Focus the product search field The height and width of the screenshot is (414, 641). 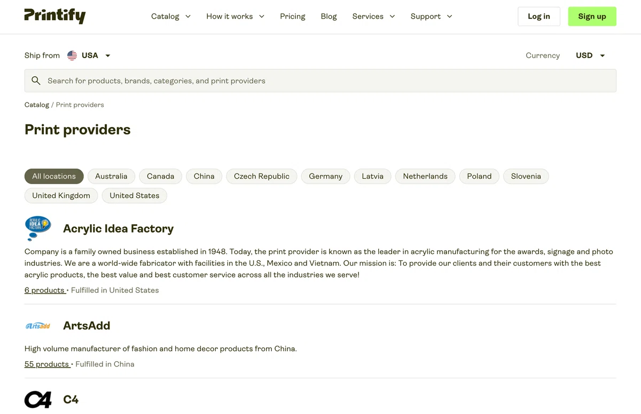coord(320,81)
